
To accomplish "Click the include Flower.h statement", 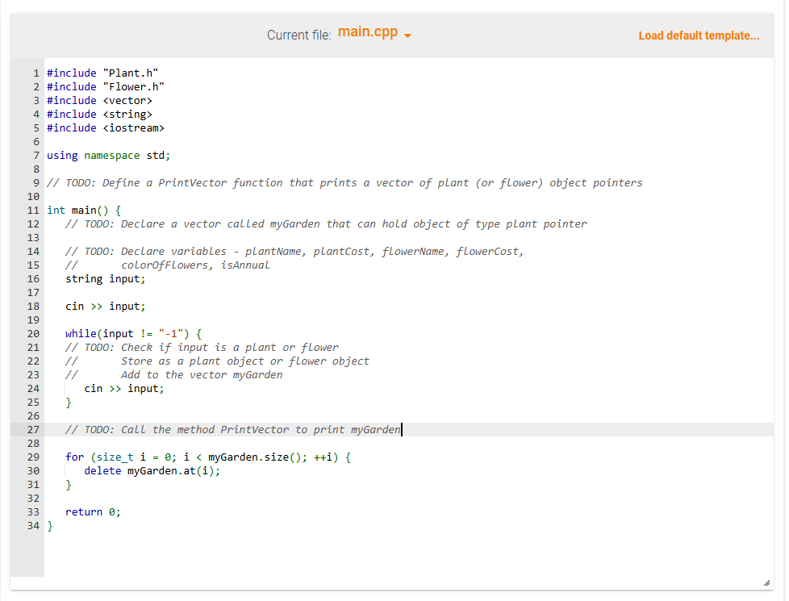I will pos(107,86).
